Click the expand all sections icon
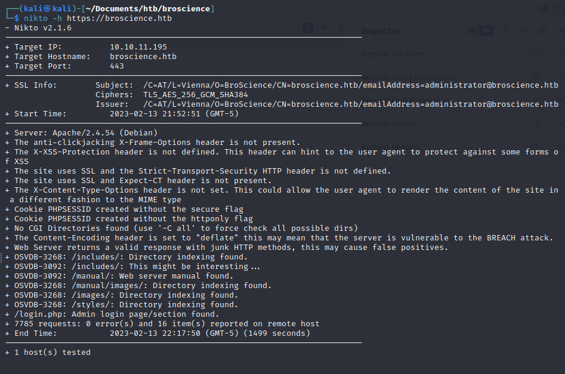 click(505, 31)
